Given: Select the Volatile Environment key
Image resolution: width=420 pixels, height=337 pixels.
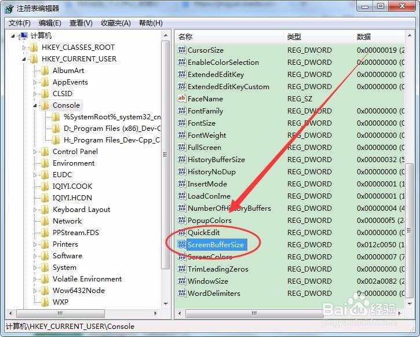Looking at the screenshot, I should pos(87,279).
